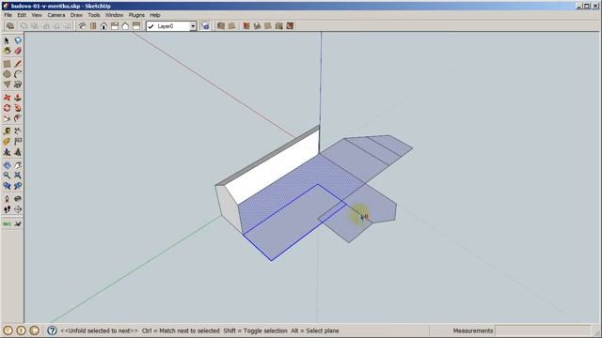Select the Follow Me tool

point(18,108)
